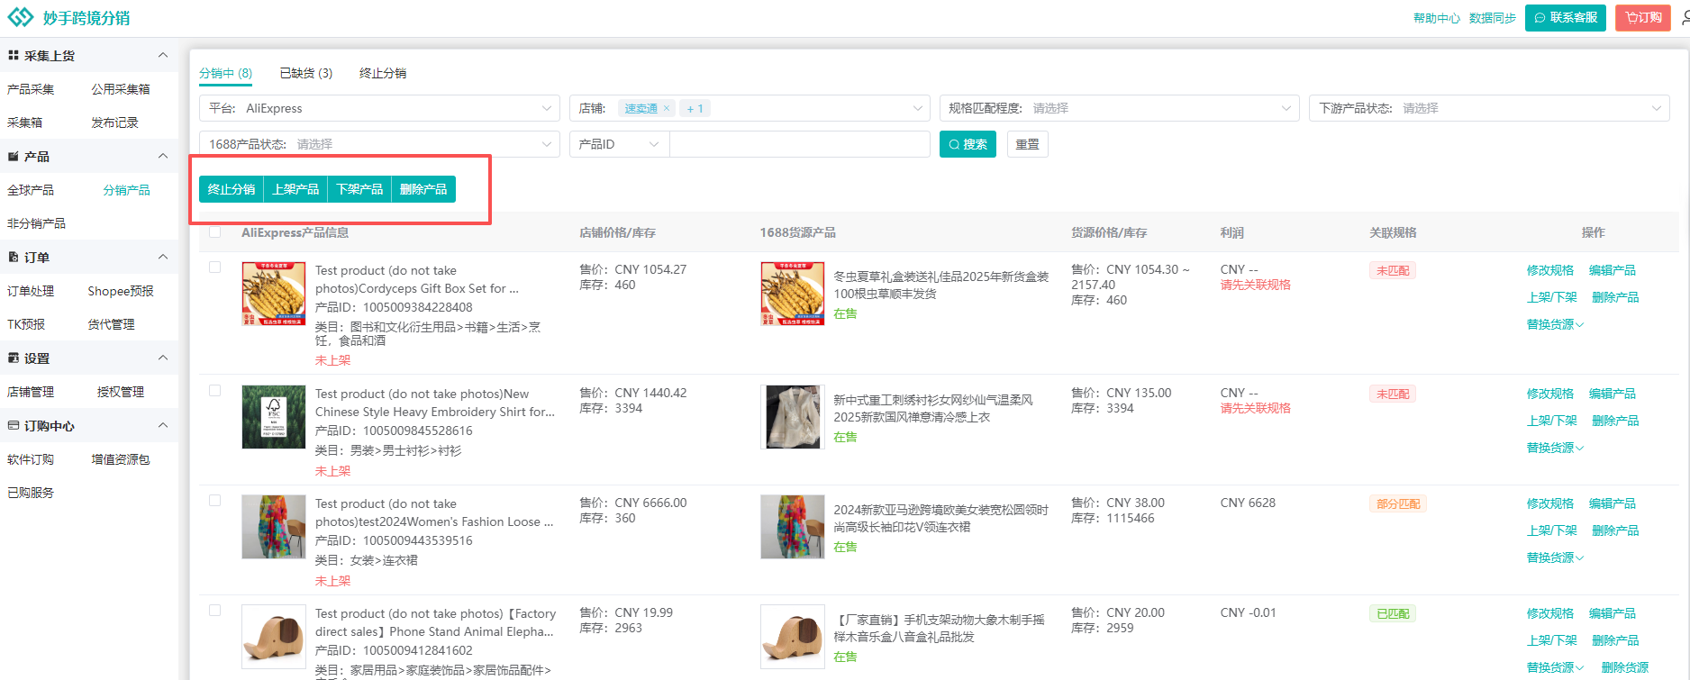Click the 联系客服 button
The height and width of the screenshot is (680, 1690).
(1565, 18)
